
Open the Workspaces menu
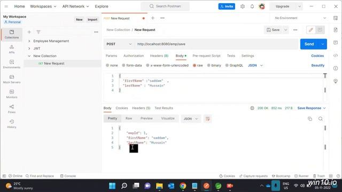coord(43,6)
